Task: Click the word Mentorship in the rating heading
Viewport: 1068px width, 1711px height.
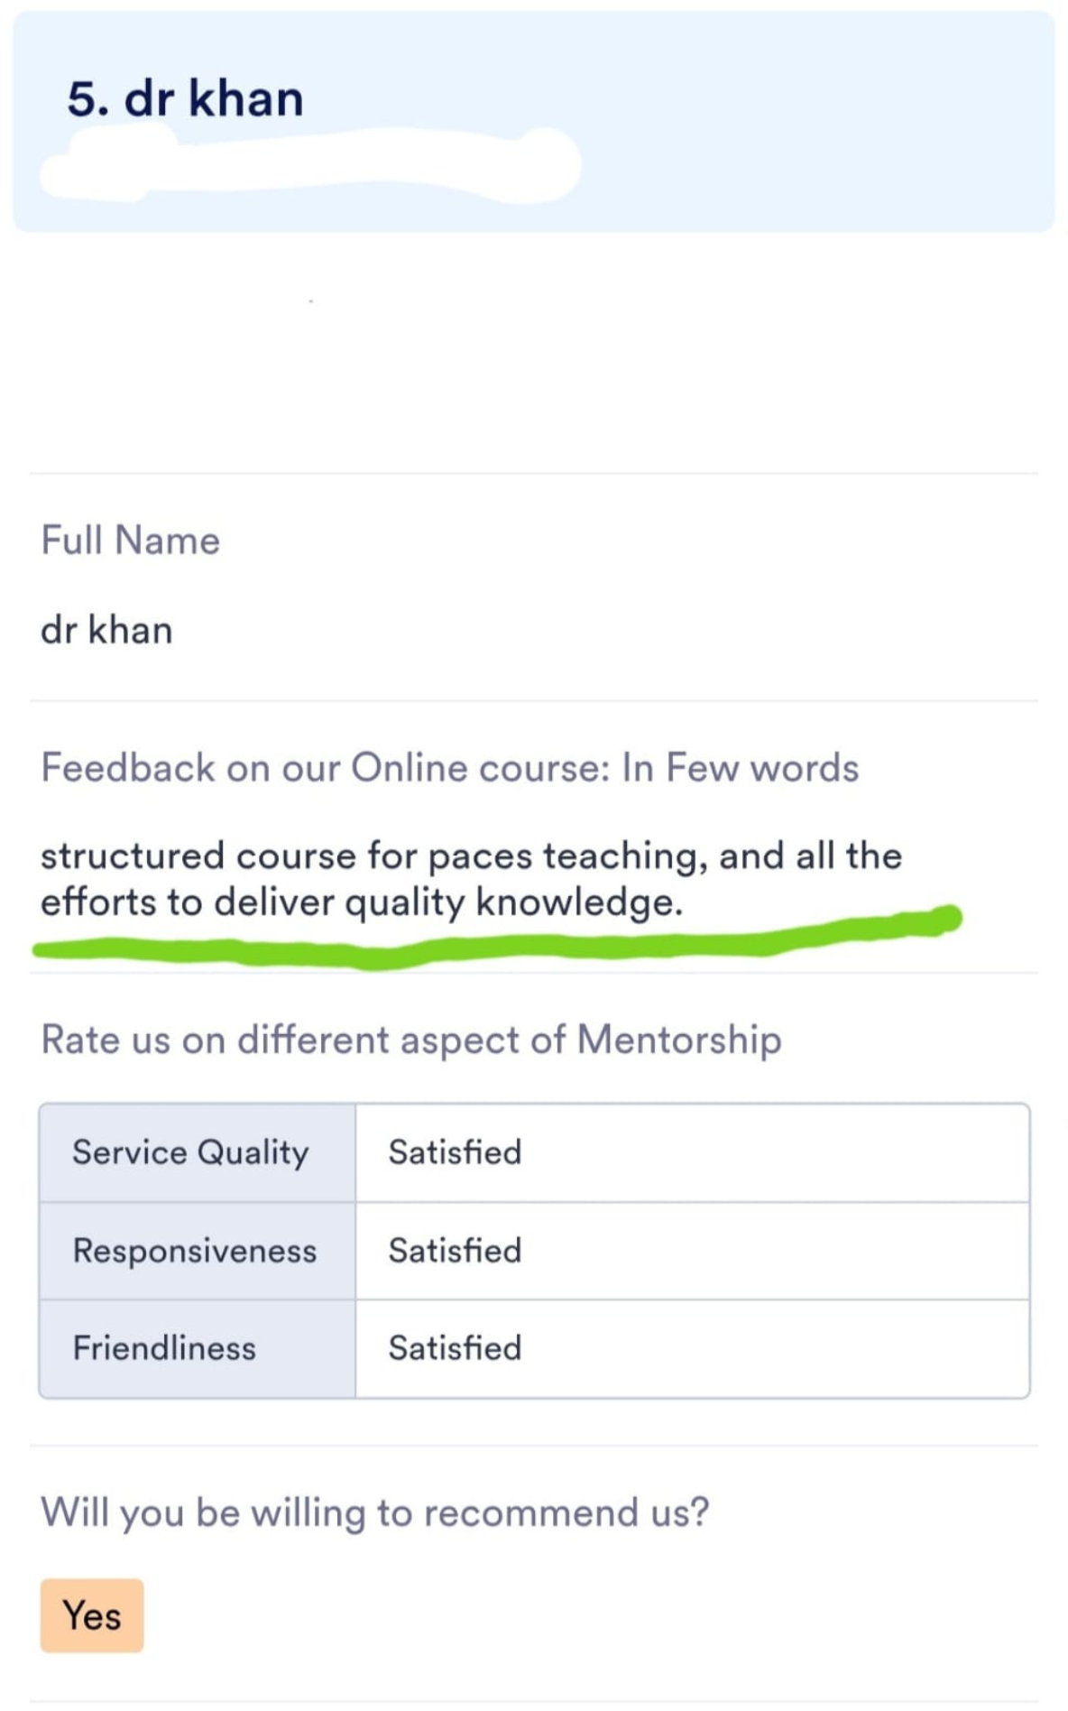Action: [x=679, y=1039]
